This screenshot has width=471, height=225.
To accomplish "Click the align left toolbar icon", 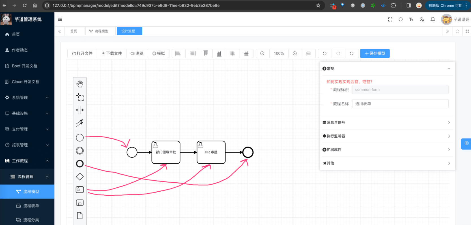I will [178, 53].
